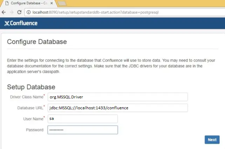Reload the page with the refresh icon
This screenshot has height=149, width=225.
[x=19, y=12]
